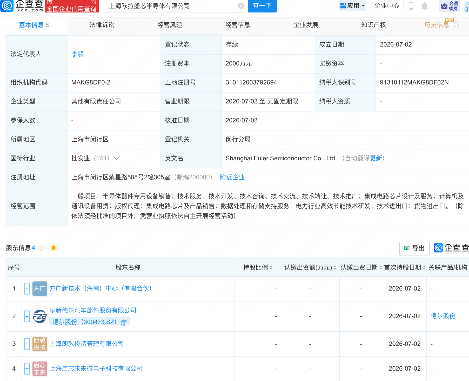469x381 pixels.
Task: Select 所属地区 value 上海市闵行区
Action: (90, 139)
